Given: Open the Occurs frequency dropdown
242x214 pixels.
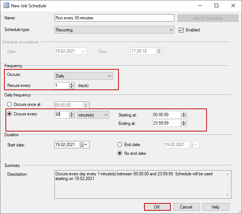Looking at the screenshot, I should tap(83, 76).
